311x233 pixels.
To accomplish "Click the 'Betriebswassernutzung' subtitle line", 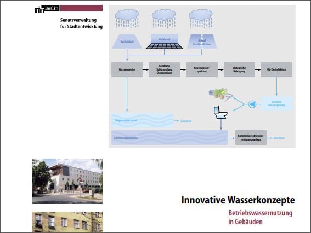I will click(x=260, y=213).
